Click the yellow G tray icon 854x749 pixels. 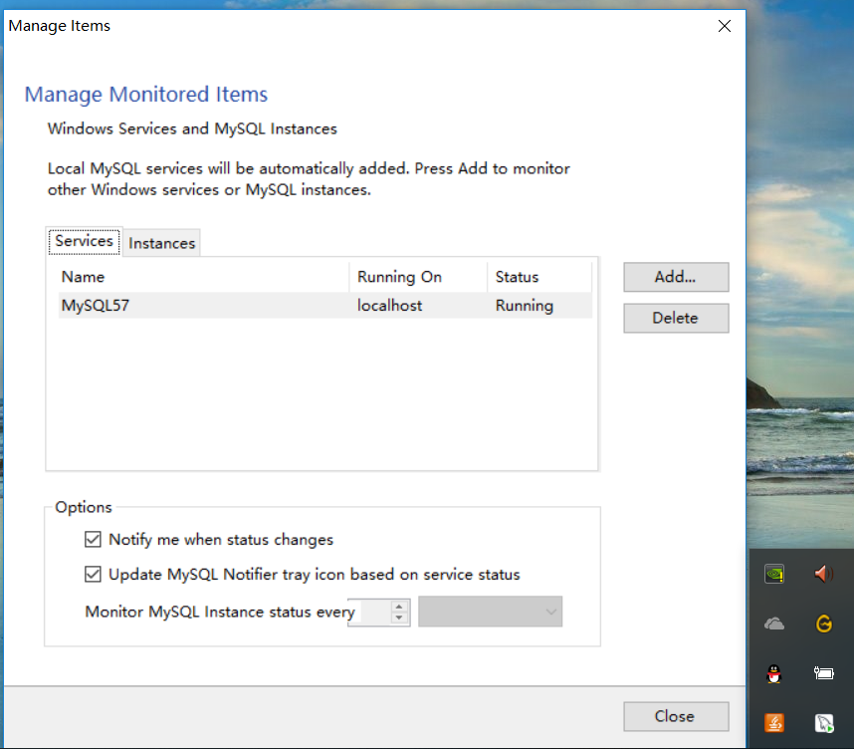tap(823, 624)
